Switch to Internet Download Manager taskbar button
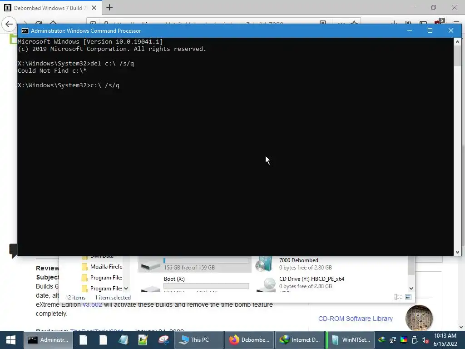 pyautogui.click(x=300, y=340)
